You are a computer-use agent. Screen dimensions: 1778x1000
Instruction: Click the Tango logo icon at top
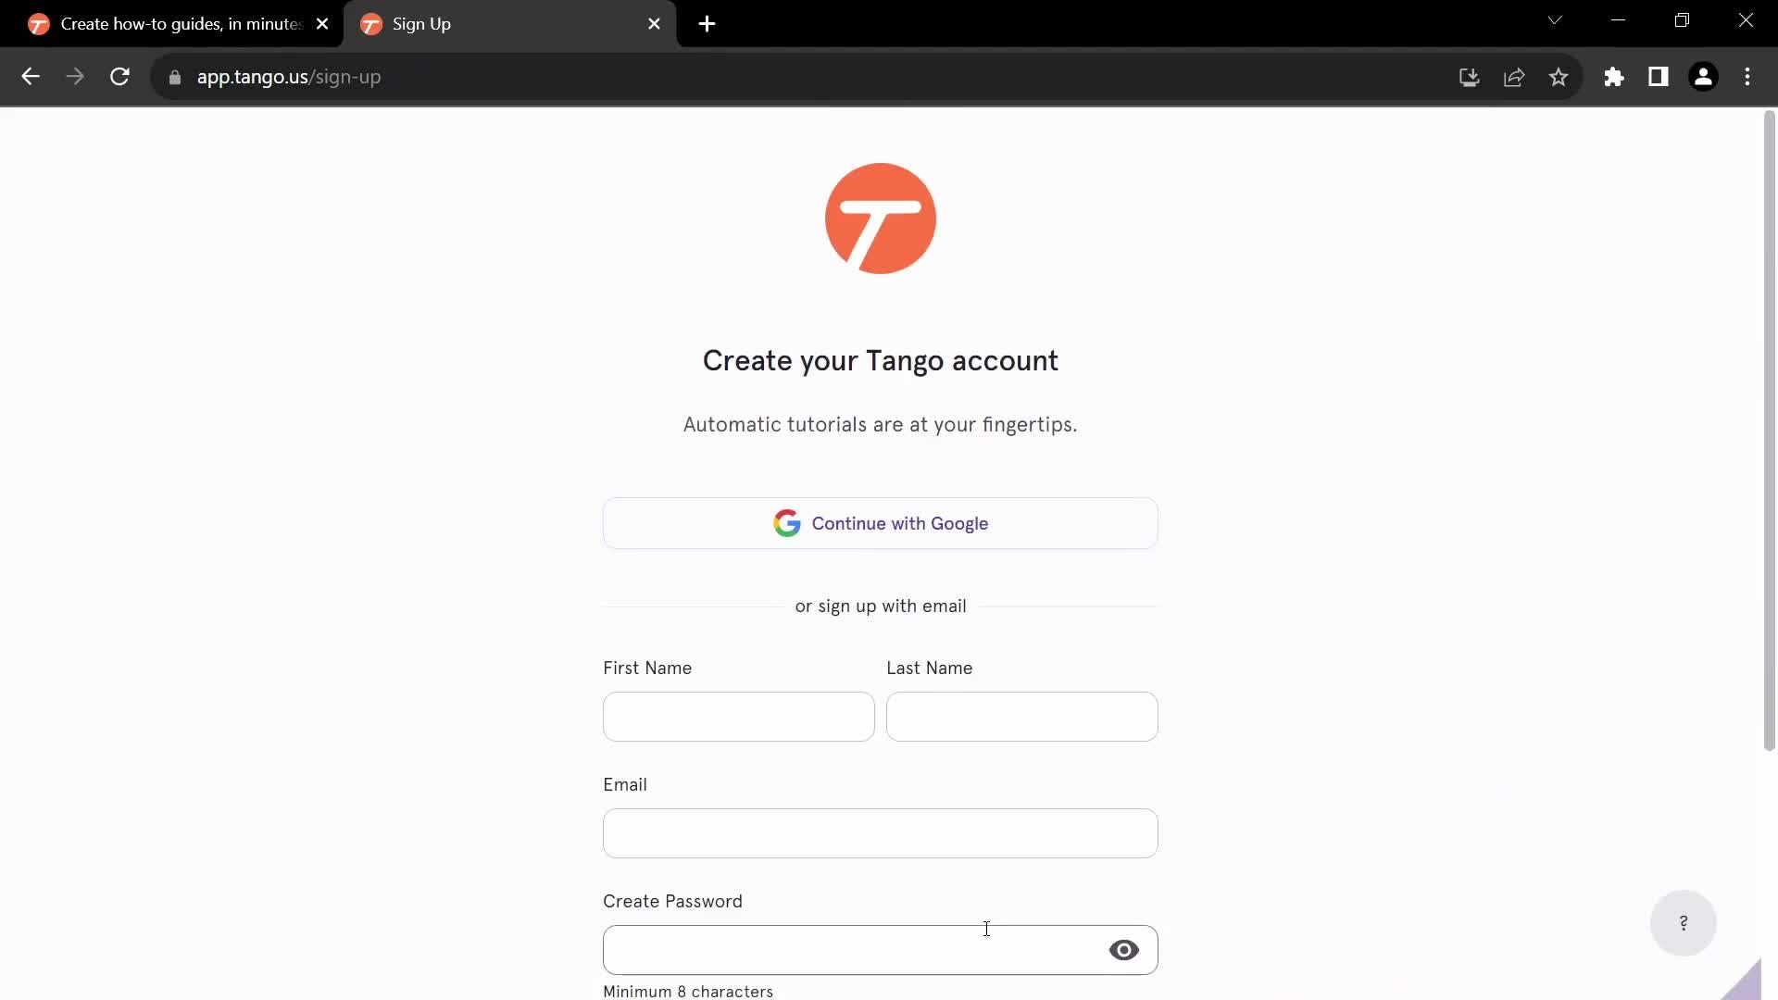click(x=881, y=219)
